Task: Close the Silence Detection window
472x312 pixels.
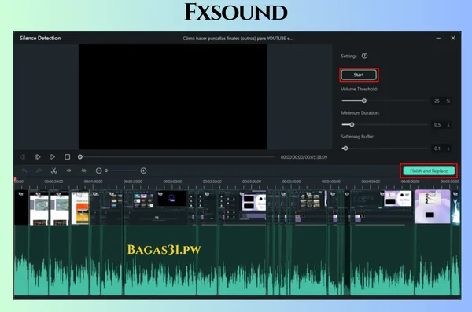Action: click(x=453, y=38)
